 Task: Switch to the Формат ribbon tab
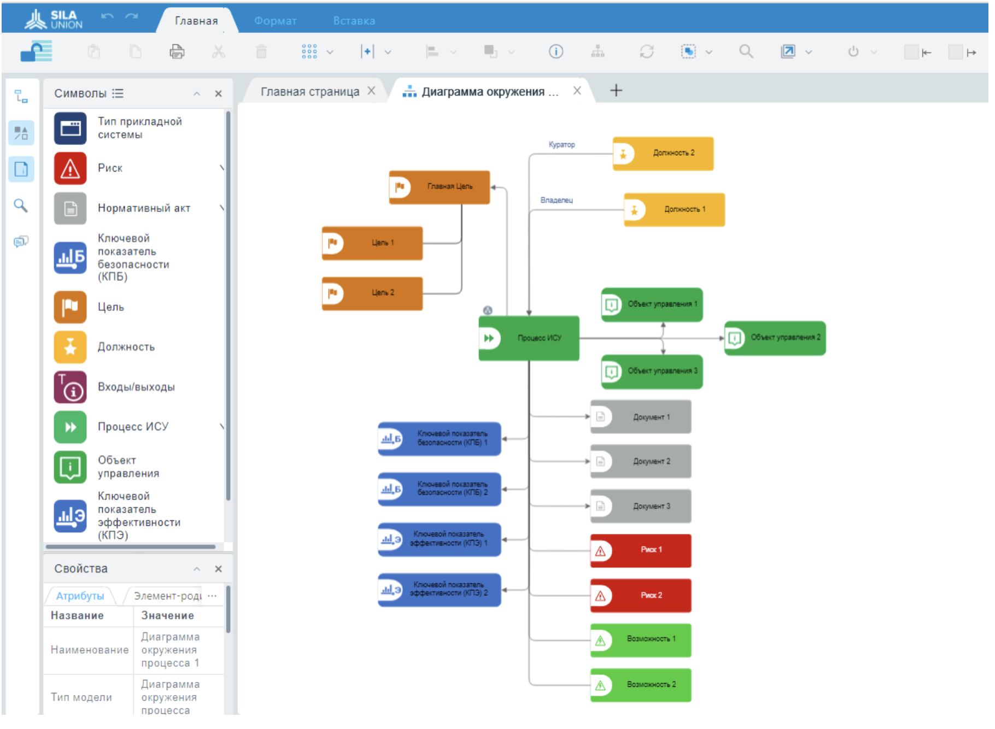[275, 21]
